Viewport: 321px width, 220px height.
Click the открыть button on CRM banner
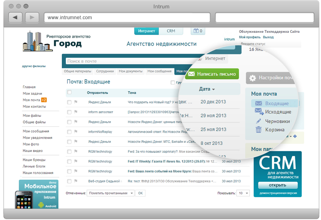click(x=278, y=185)
